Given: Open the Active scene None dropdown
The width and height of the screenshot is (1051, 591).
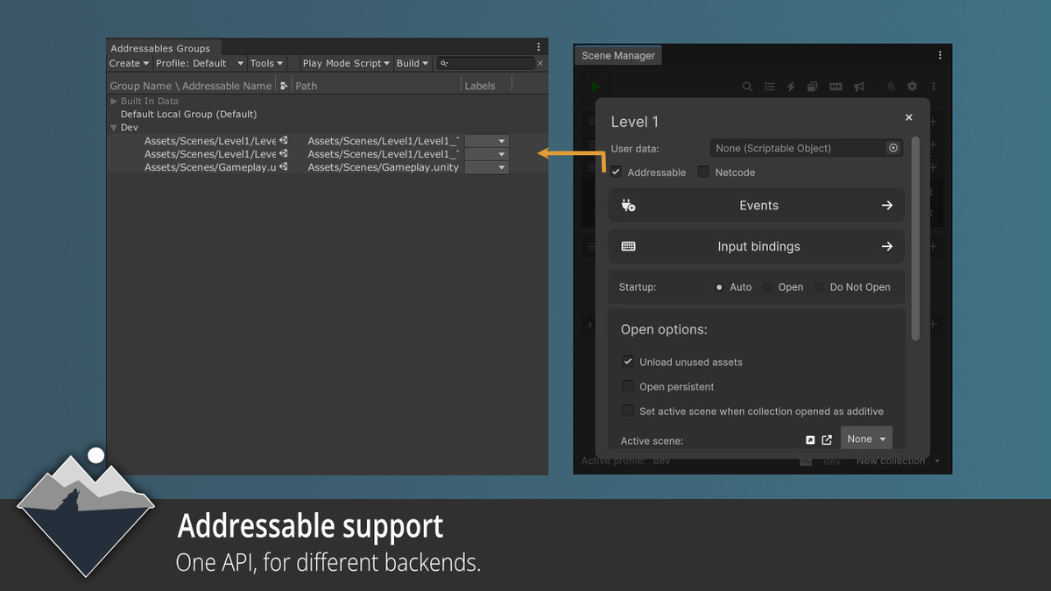Looking at the screenshot, I should [865, 439].
